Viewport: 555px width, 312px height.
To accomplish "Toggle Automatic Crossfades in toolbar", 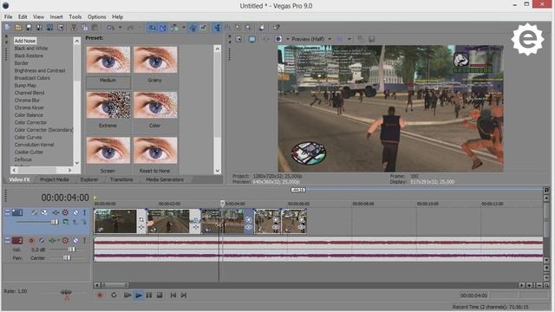I will pos(162,28).
